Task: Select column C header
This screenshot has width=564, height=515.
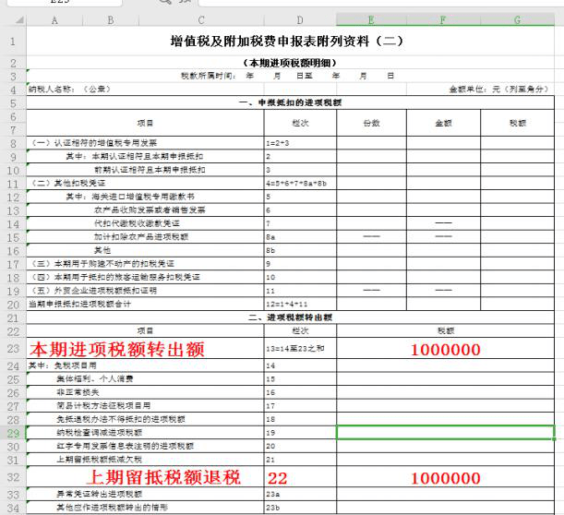Action: (201, 20)
